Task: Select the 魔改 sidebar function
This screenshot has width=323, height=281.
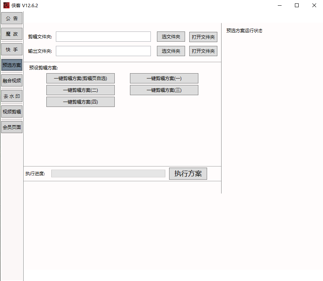Action: point(12,33)
